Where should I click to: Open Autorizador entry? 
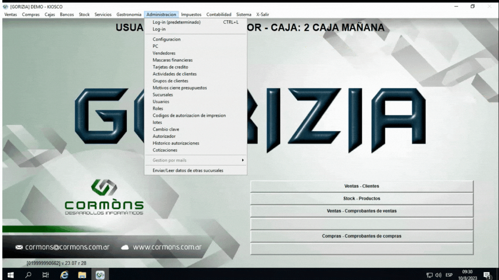tap(196, 136)
